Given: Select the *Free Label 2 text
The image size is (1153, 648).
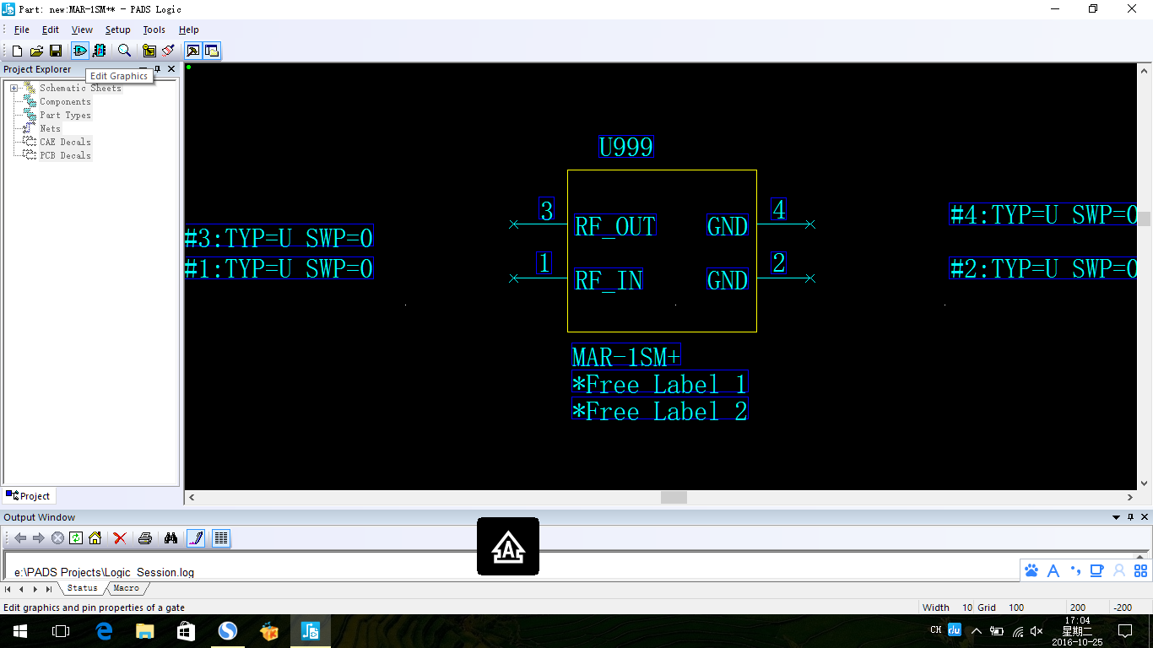Looking at the screenshot, I should point(660,410).
